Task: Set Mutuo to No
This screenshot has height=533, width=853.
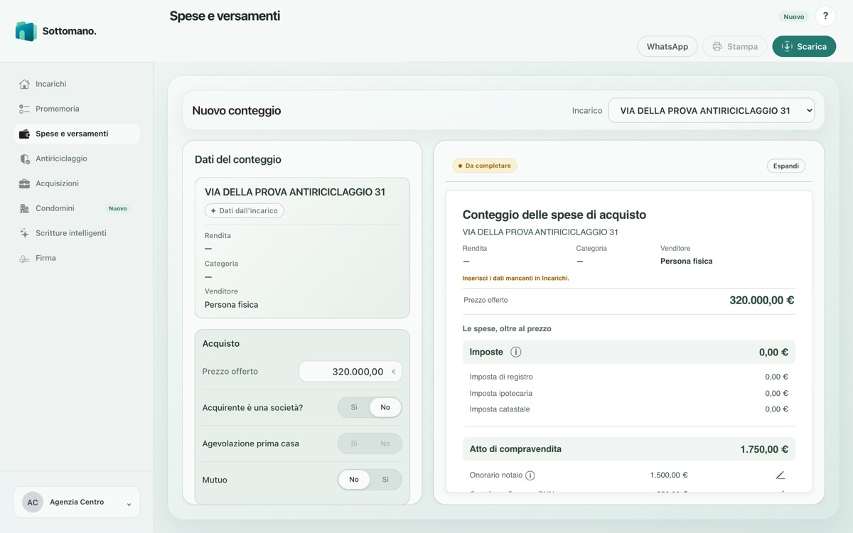Action: [x=354, y=480]
